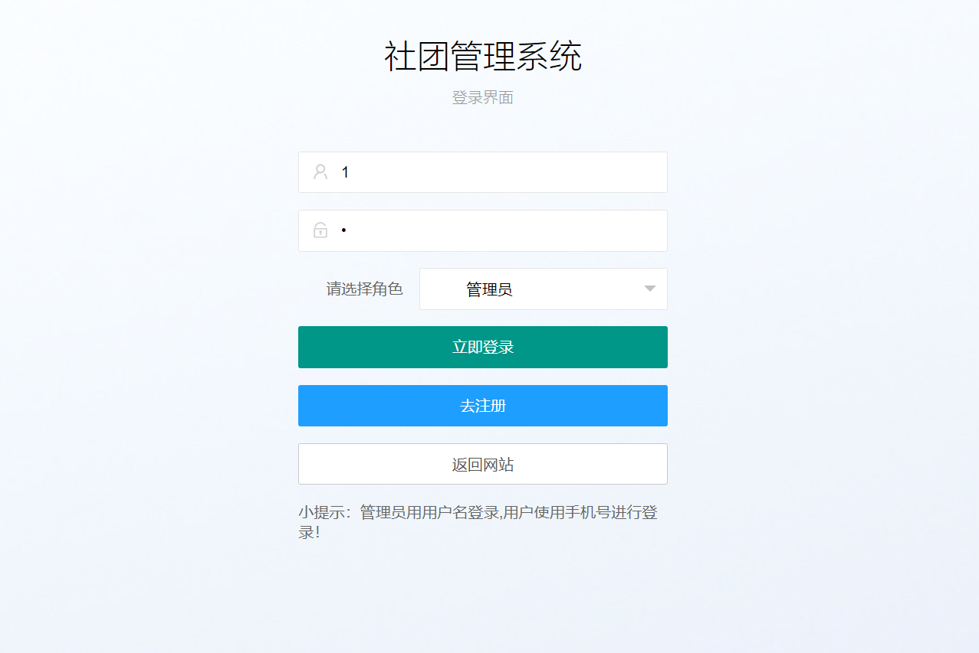979x653 pixels.
Task: Click the 社团管理系统 title heading
Action: click(483, 57)
